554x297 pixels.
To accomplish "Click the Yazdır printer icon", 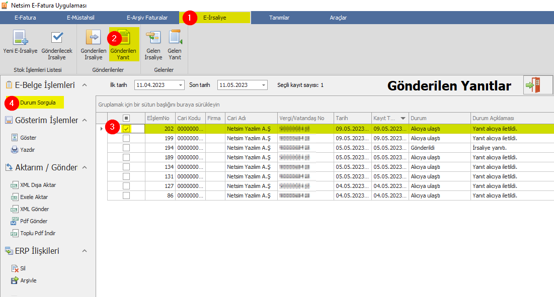I will pyautogui.click(x=14, y=150).
